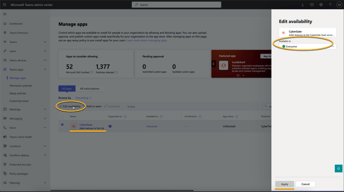Click the KR account avatar
Image resolution: width=344 pixels, height=192 pixels.
pyautogui.click(x=339, y=5)
